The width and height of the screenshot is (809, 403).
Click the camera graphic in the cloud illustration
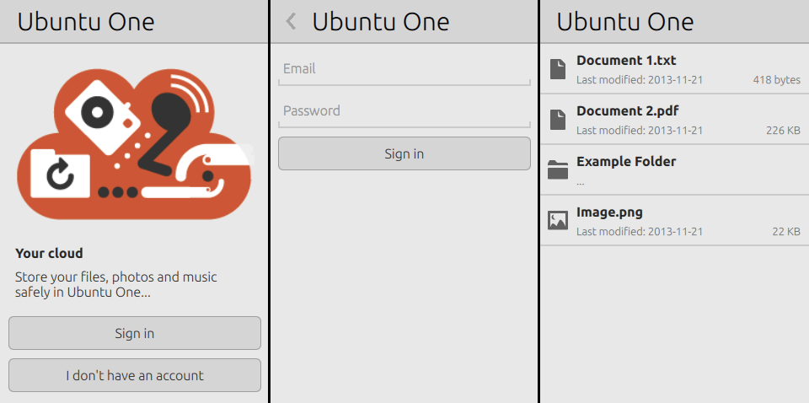tap(103, 116)
